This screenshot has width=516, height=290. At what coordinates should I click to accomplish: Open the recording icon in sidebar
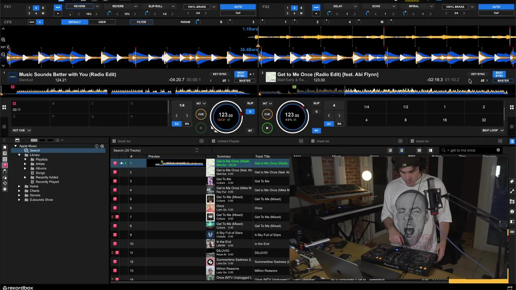5,189
